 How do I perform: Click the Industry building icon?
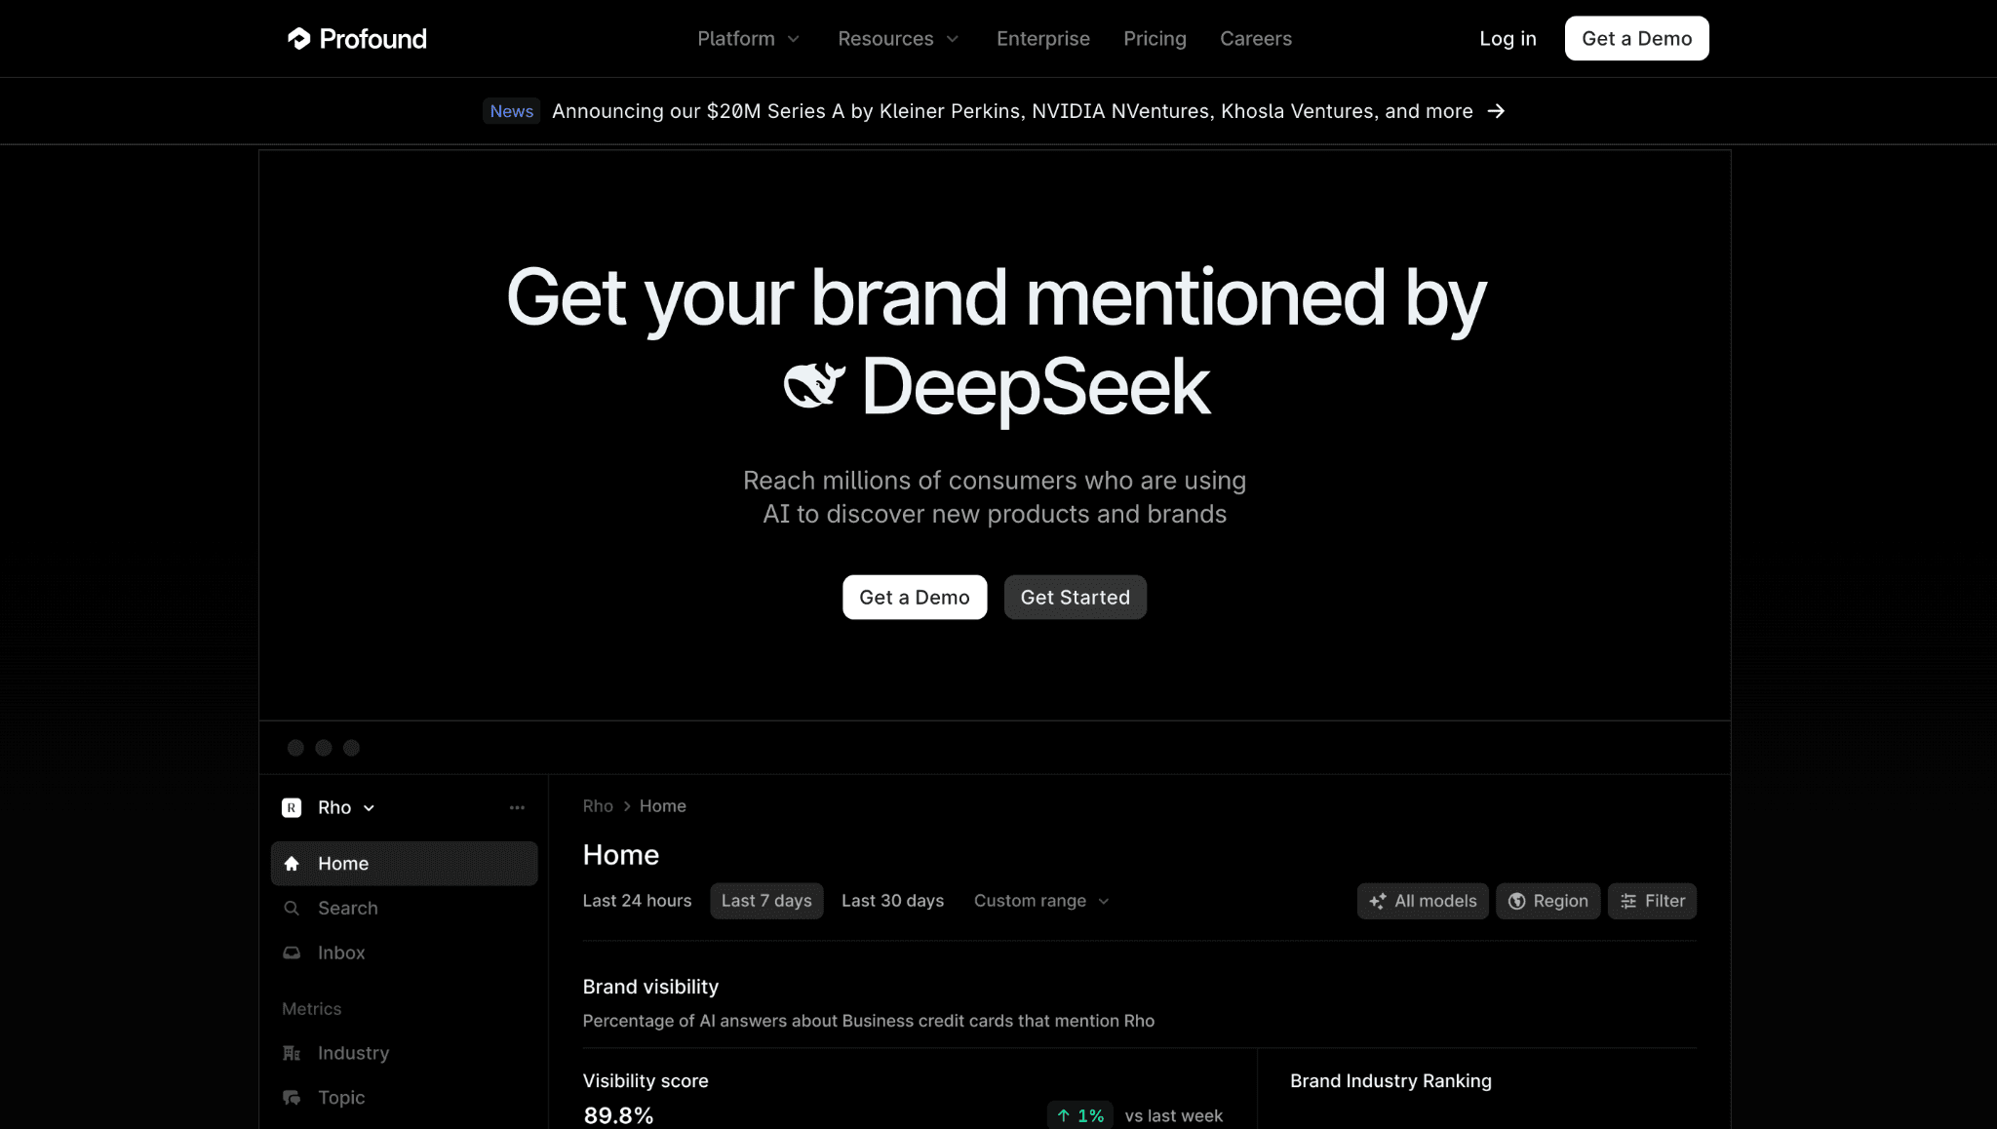coord(292,1053)
